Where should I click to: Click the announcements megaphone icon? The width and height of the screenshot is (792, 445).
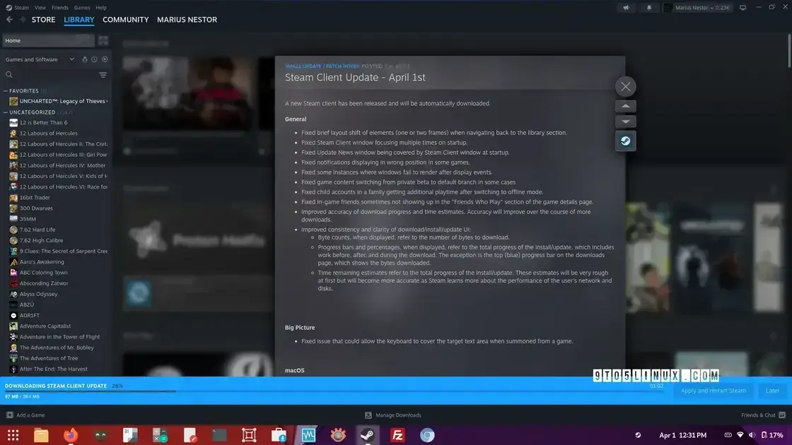[x=626, y=8]
